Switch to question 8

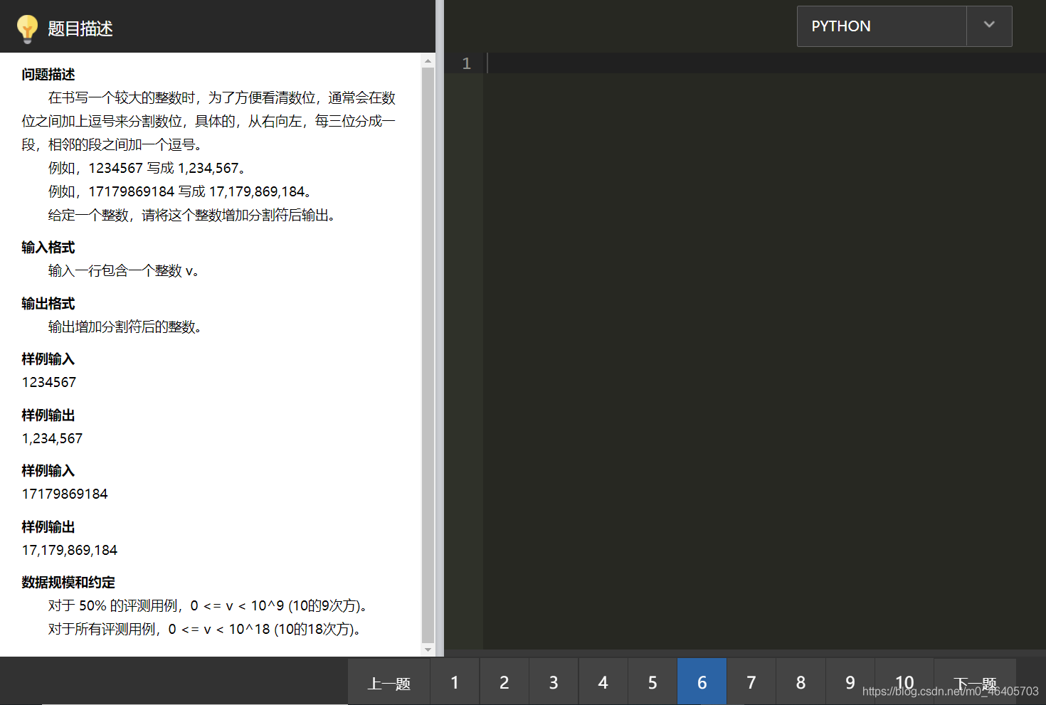pos(801,683)
